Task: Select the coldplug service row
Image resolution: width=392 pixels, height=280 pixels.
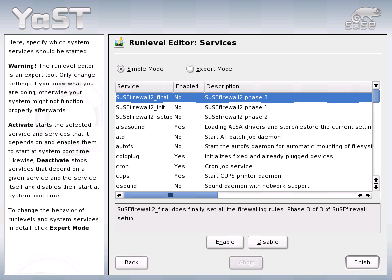Action: pyautogui.click(x=244, y=156)
